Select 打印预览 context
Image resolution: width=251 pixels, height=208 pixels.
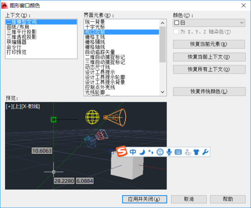41,52
